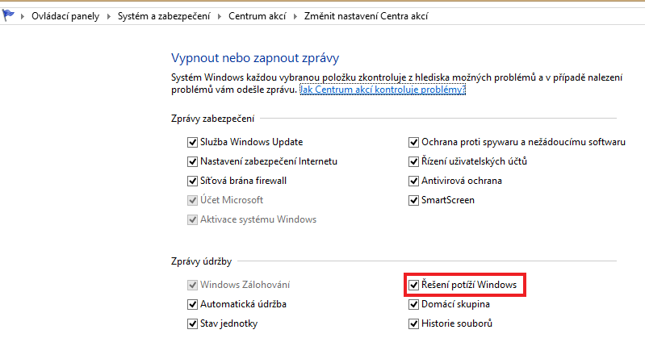Open the link Jak Centrum akcí kontroluje problémy
The height and width of the screenshot is (338, 645).
tap(383, 90)
